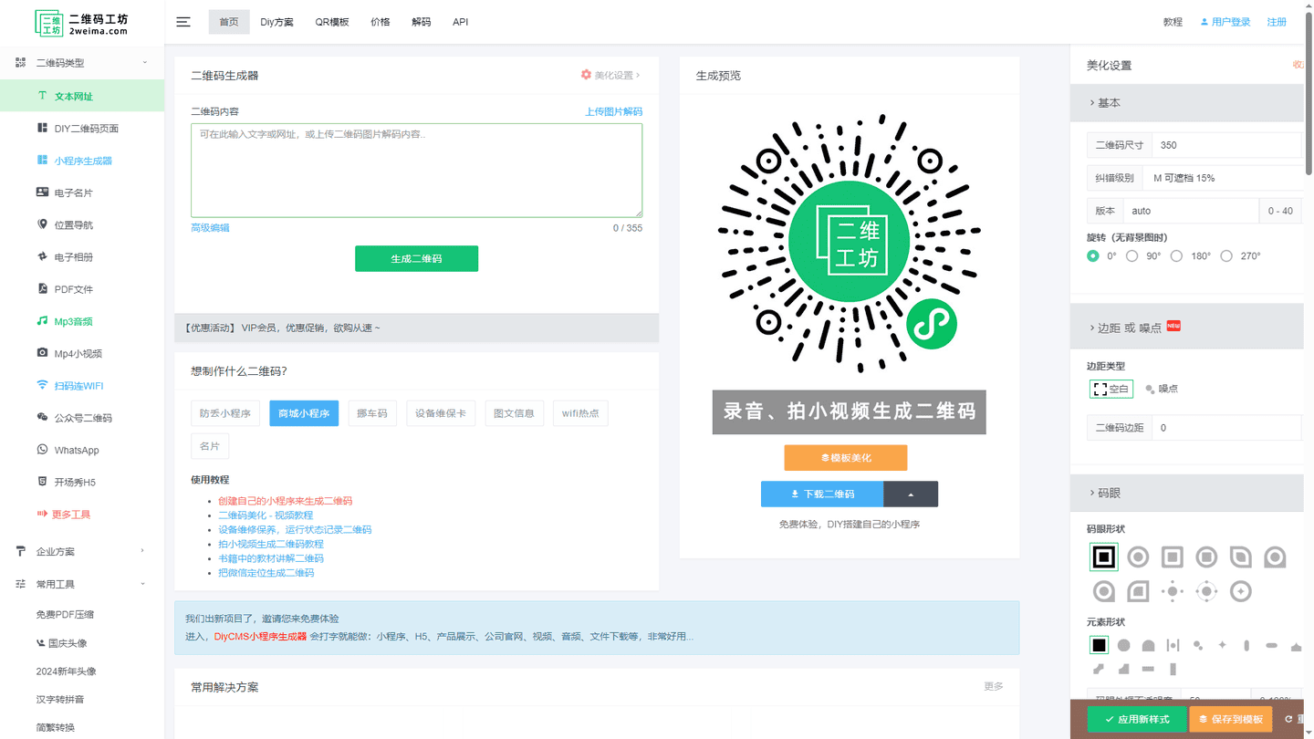Open API page in top navigation
This screenshot has width=1314, height=739.
click(x=461, y=22)
